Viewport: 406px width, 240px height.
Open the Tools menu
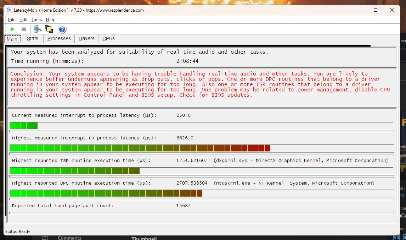click(x=36, y=20)
